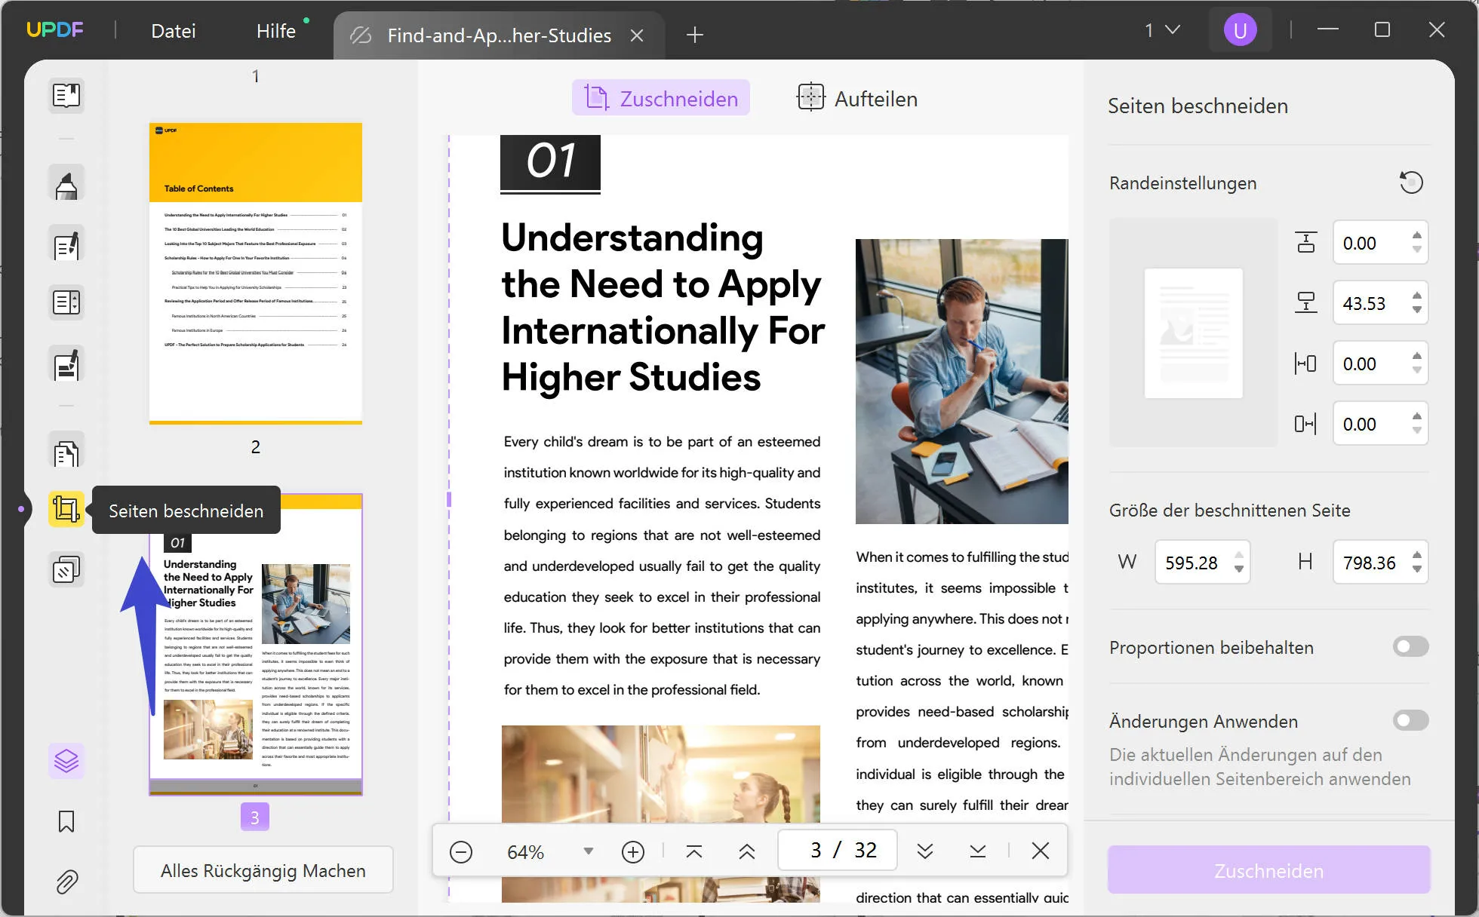
Task: Open the Reader mode icon in sidebar
Action: 66,96
